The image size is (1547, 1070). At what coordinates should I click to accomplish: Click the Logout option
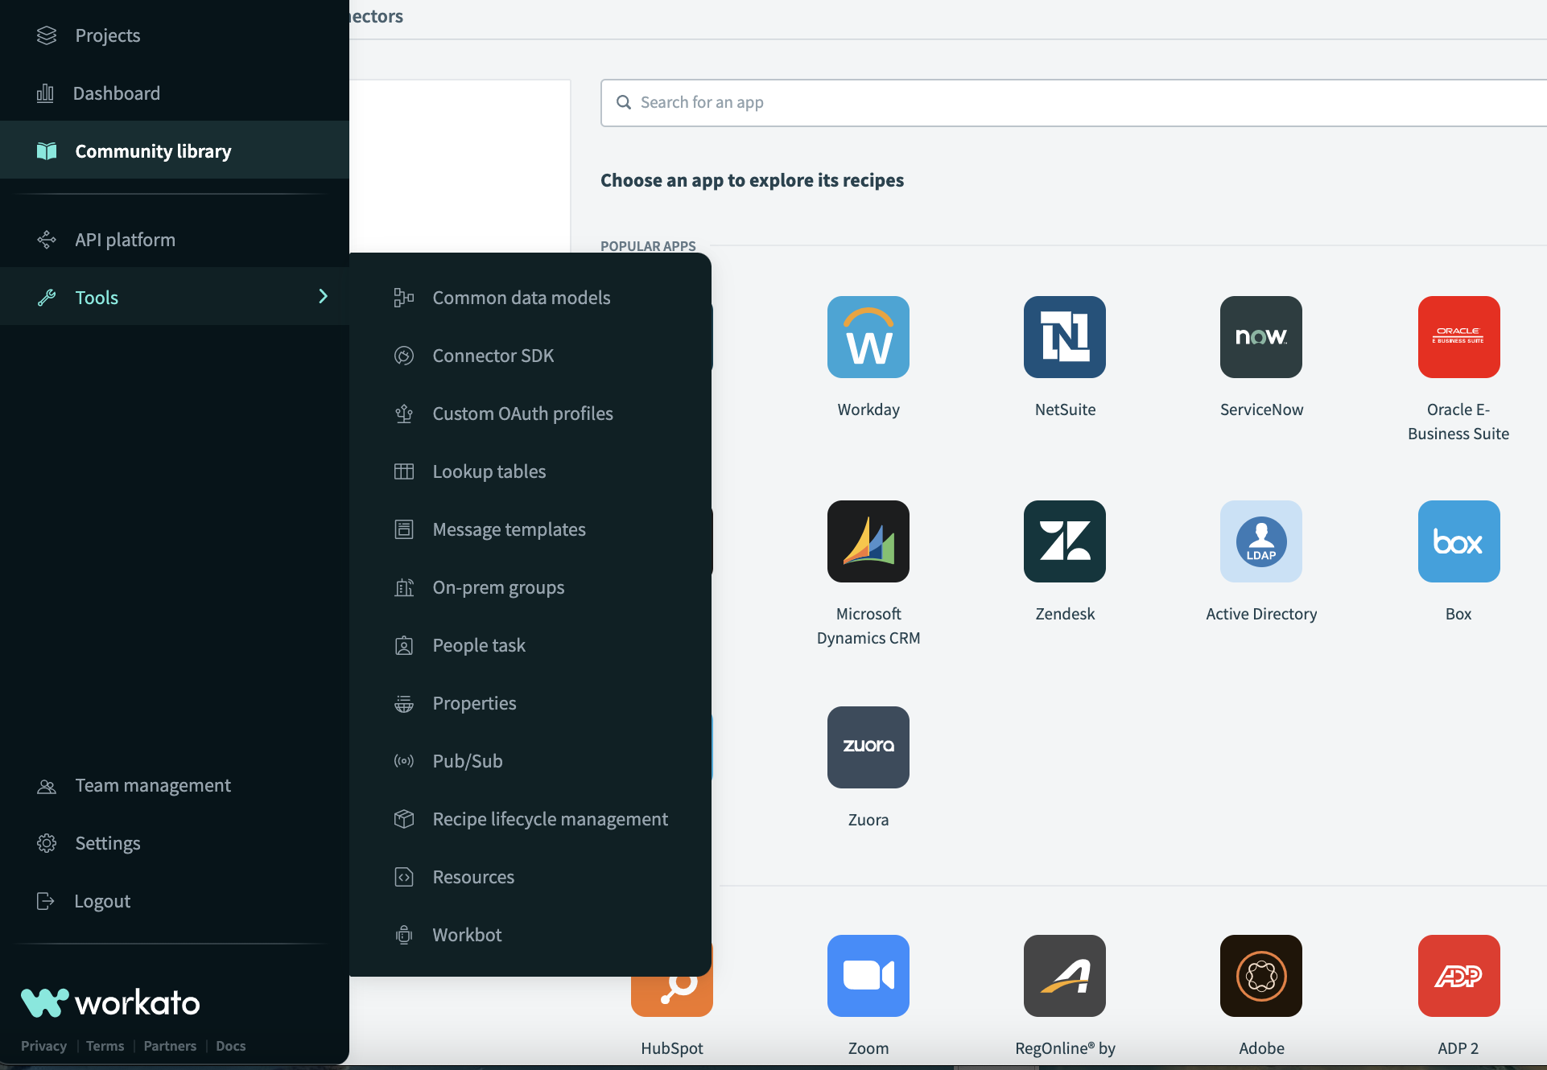click(x=102, y=900)
